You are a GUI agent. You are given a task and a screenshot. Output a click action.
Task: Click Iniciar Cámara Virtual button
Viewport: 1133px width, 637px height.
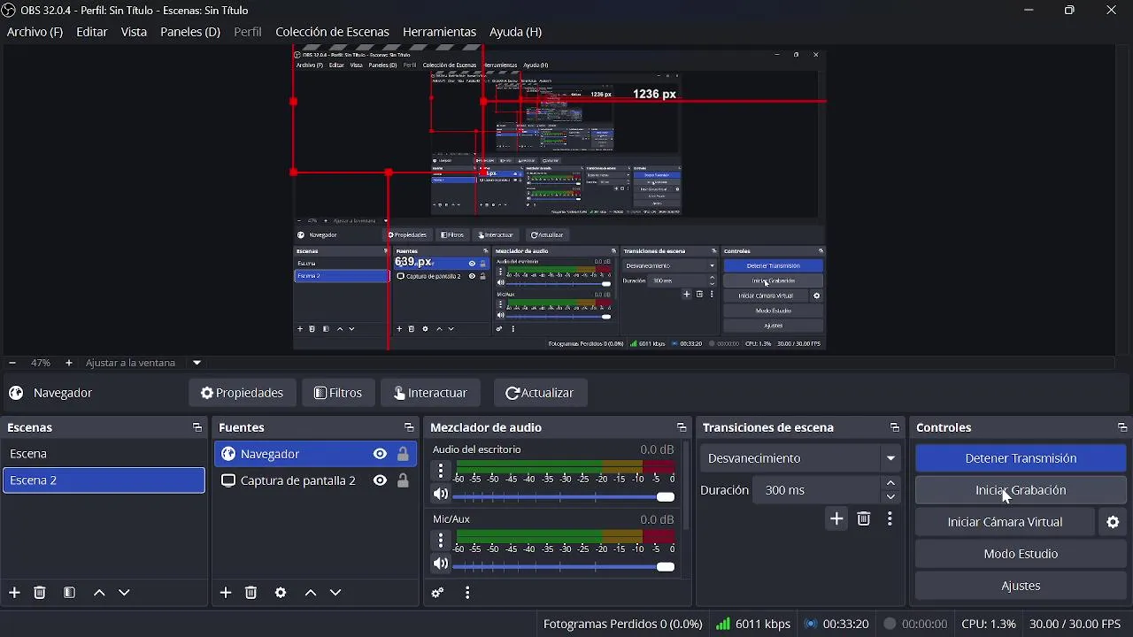[1005, 522]
